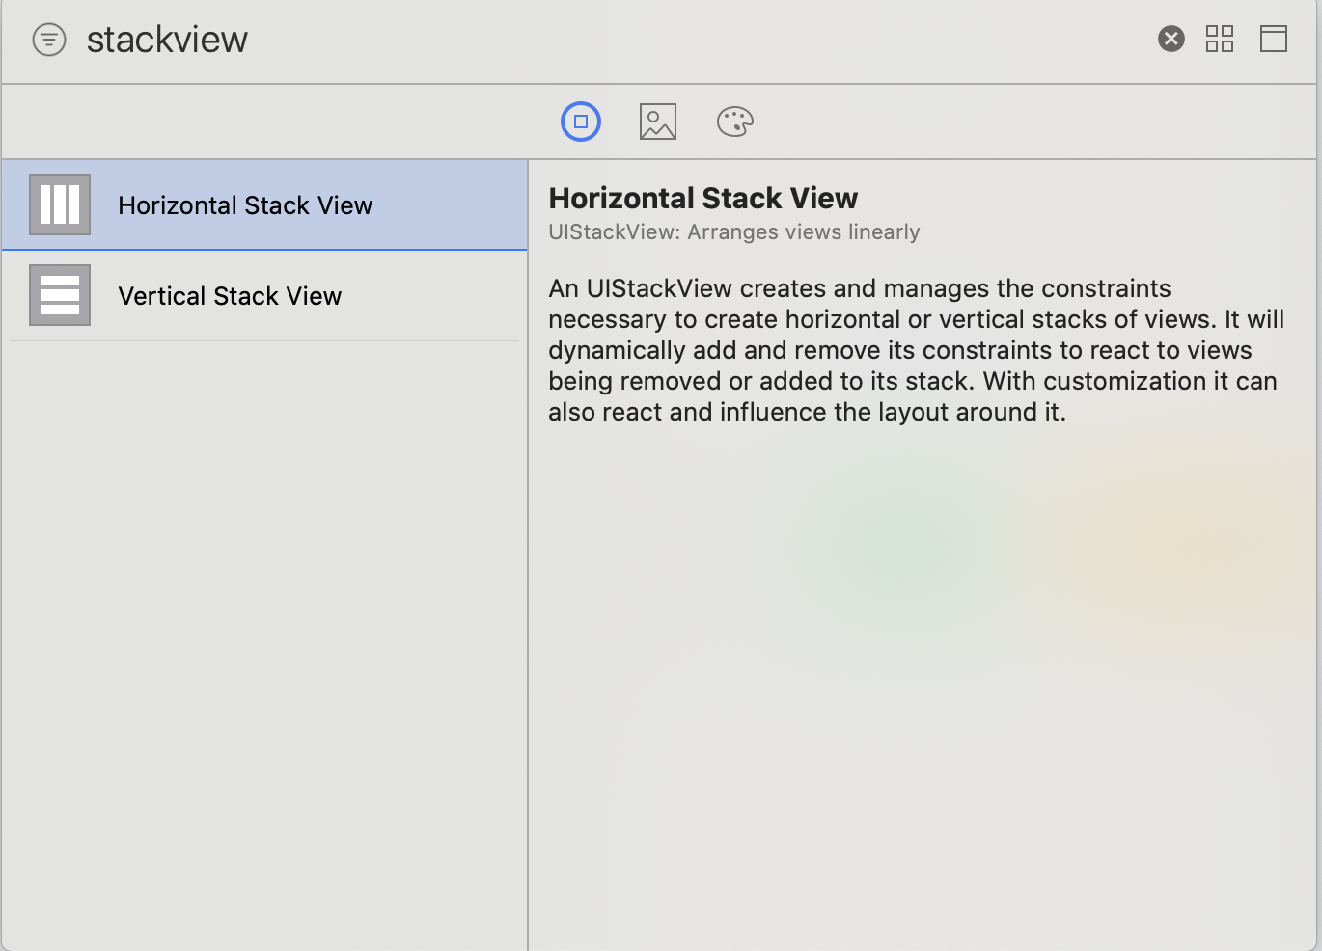Screen dimensions: 1322x951
Task: Clear the stackview search text
Action: click(1171, 39)
